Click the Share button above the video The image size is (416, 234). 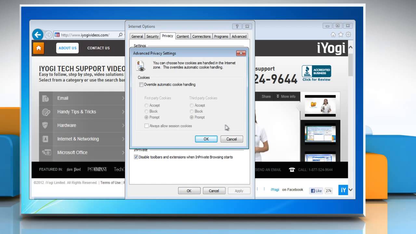click(x=266, y=97)
